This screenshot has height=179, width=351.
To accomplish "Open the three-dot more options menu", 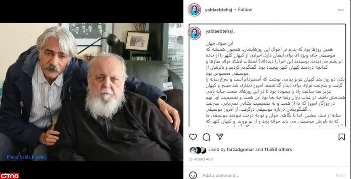I will click(341, 10).
